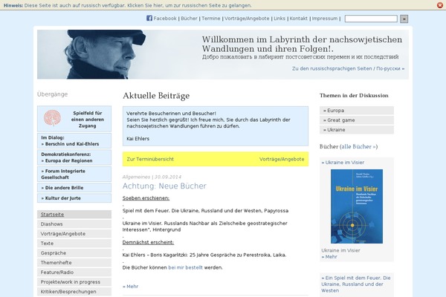Open Zur Terminübersicht in yellow bar
Viewport: 446px width, 297px height.
(150, 159)
